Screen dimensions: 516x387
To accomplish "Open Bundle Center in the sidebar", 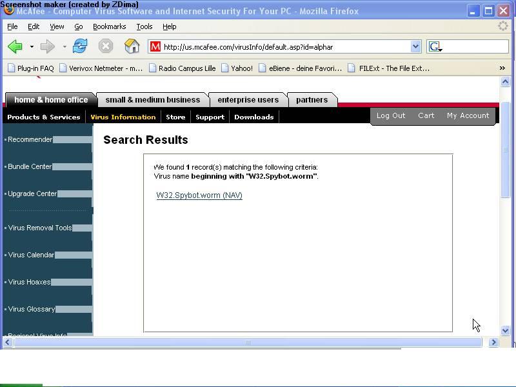I will pos(30,166).
